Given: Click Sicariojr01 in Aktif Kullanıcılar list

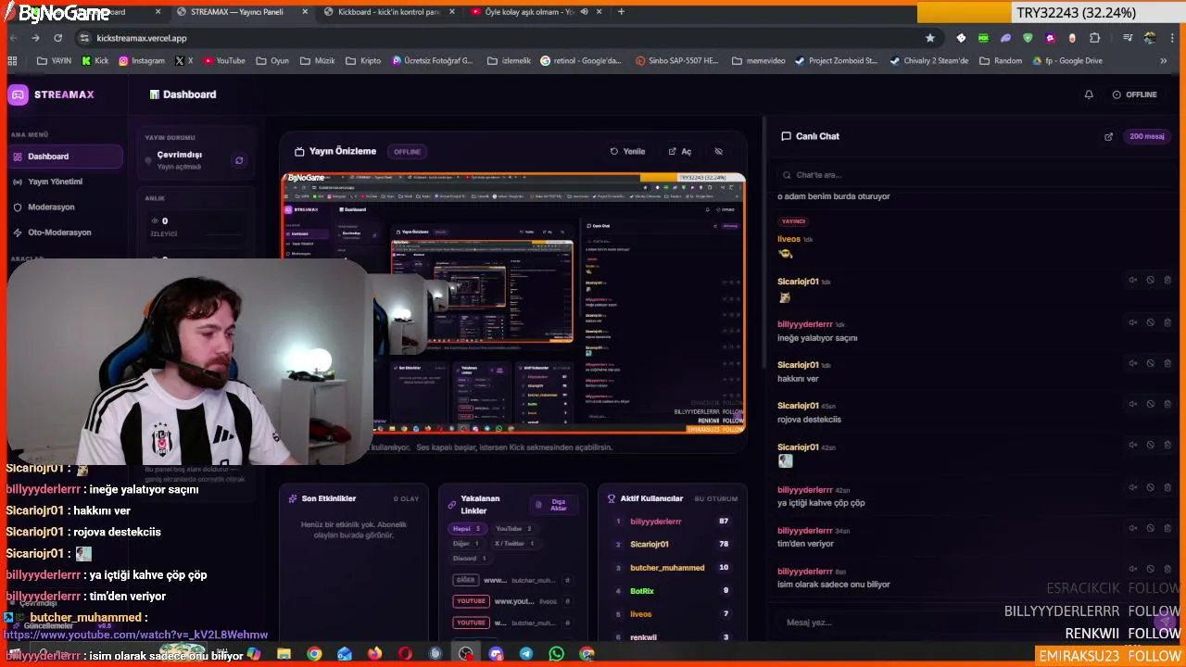Looking at the screenshot, I should point(649,545).
